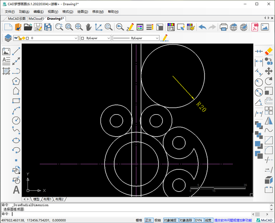The width and height of the screenshot is (275, 223).
Task: Switch to the MxCAD云图 tab
Action: coord(17,19)
